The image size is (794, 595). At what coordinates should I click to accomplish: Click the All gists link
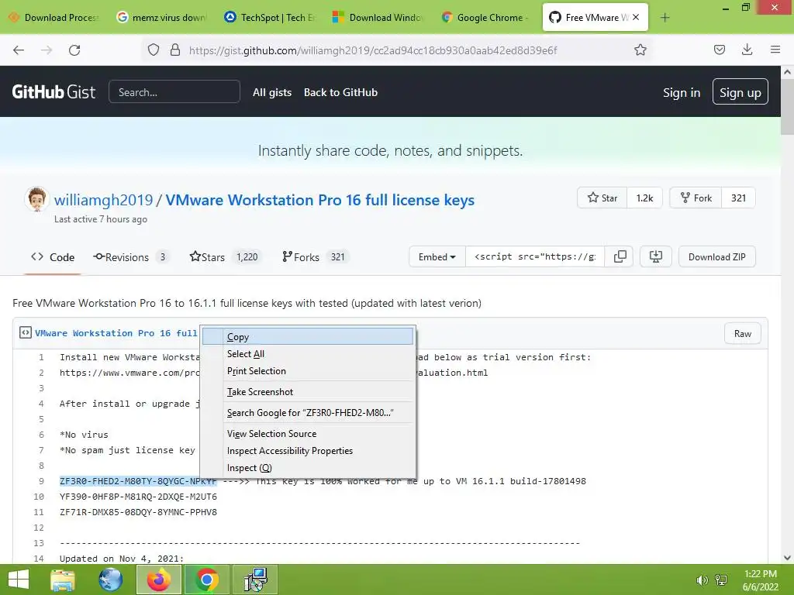(272, 92)
